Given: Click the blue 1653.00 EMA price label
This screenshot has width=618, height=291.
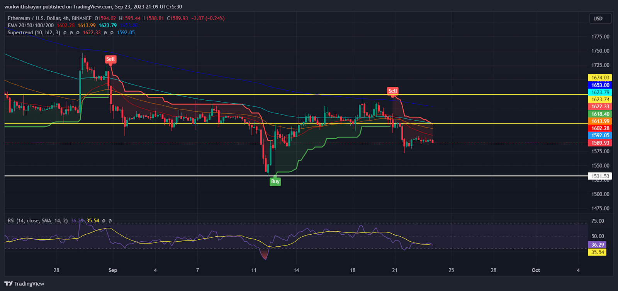Looking at the screenshot, I should pyautogui.click(x=600, y=85).
